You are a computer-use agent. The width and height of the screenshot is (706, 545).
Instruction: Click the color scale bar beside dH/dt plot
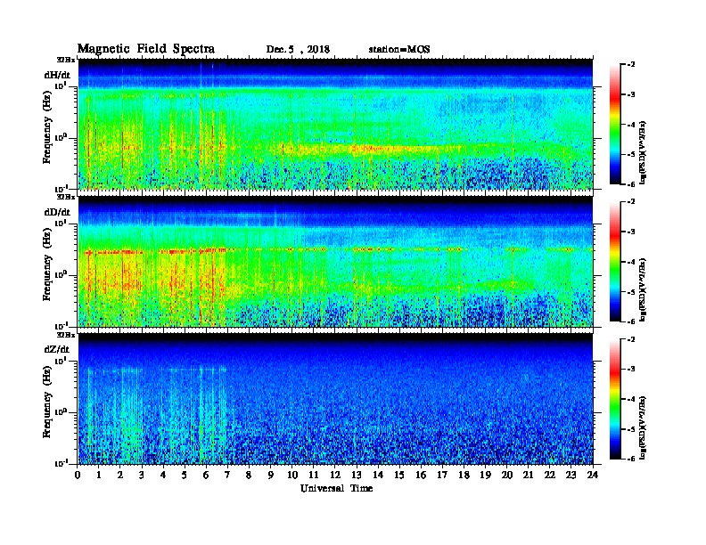(615, 124)
